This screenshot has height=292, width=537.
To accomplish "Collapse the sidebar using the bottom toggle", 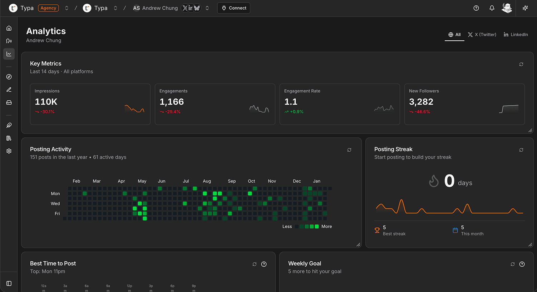I will tap(9, 283).
